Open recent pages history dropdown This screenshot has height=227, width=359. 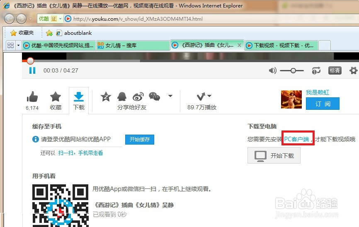(30, 19)
